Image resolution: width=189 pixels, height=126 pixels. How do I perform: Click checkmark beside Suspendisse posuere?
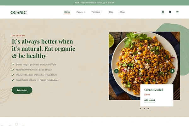[13, 80]
